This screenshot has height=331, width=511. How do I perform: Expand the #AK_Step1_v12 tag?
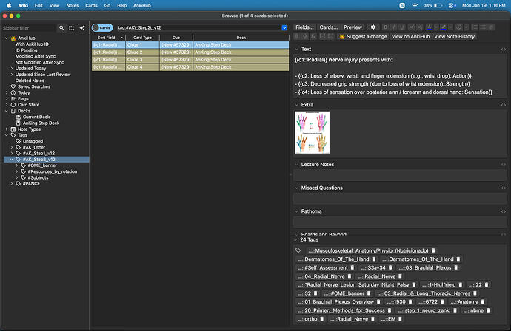pos(7,153)
